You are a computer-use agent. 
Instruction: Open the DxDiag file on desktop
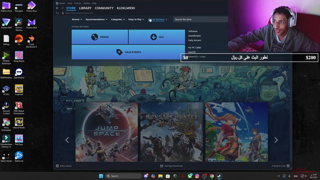tap(6, 40)
